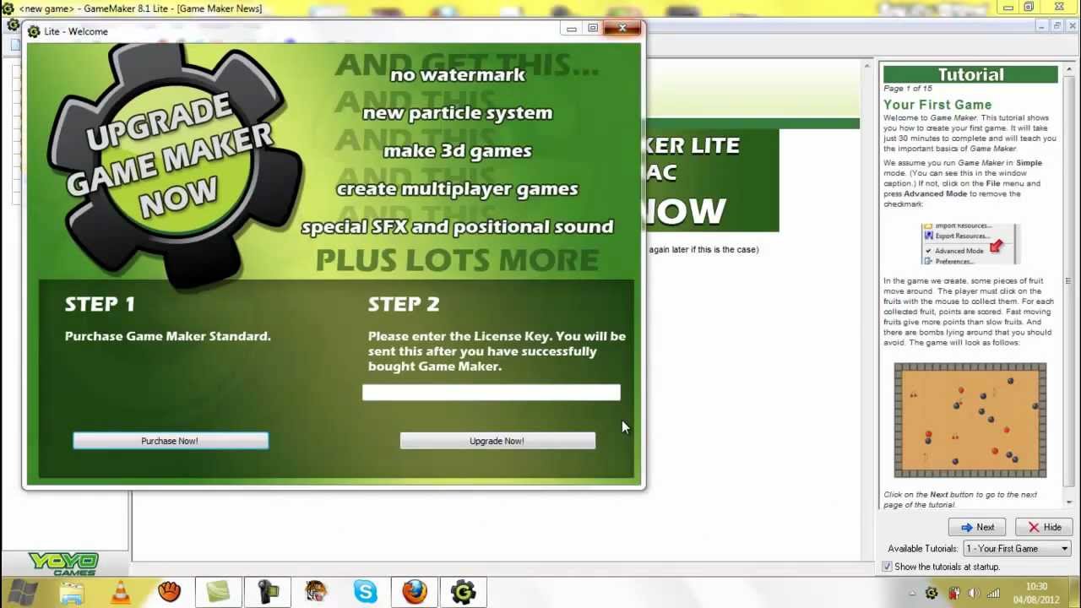Click the Purchase Now! button
1081x608 pixels.
coord(171,441)
